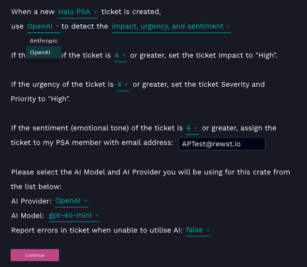The image size is (307, 267).
Task: Open the Halo PSA ticket system dropdown
Action: pyautogui.click(x=77, y=12)
